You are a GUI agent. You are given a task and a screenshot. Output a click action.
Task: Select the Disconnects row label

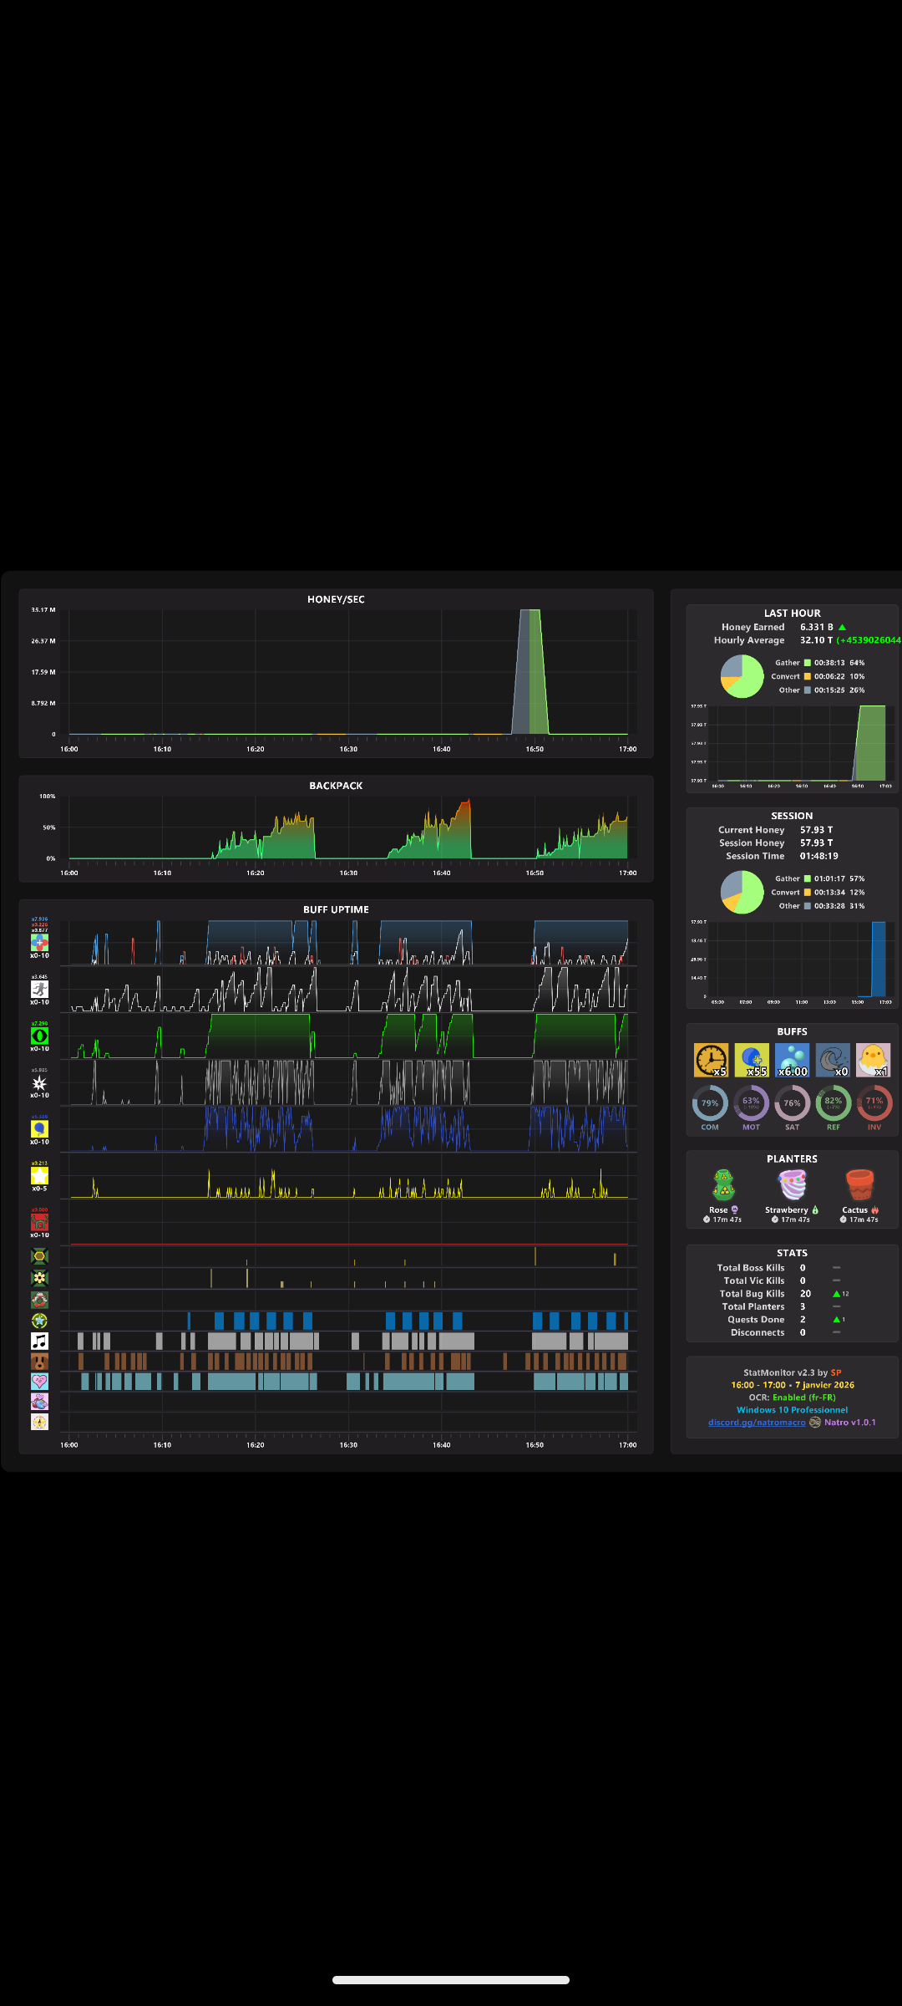coord(758,1332)
